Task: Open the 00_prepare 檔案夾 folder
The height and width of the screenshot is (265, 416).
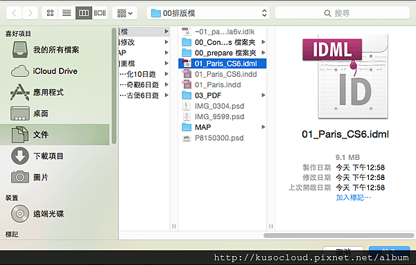Action: pos(223,53)
